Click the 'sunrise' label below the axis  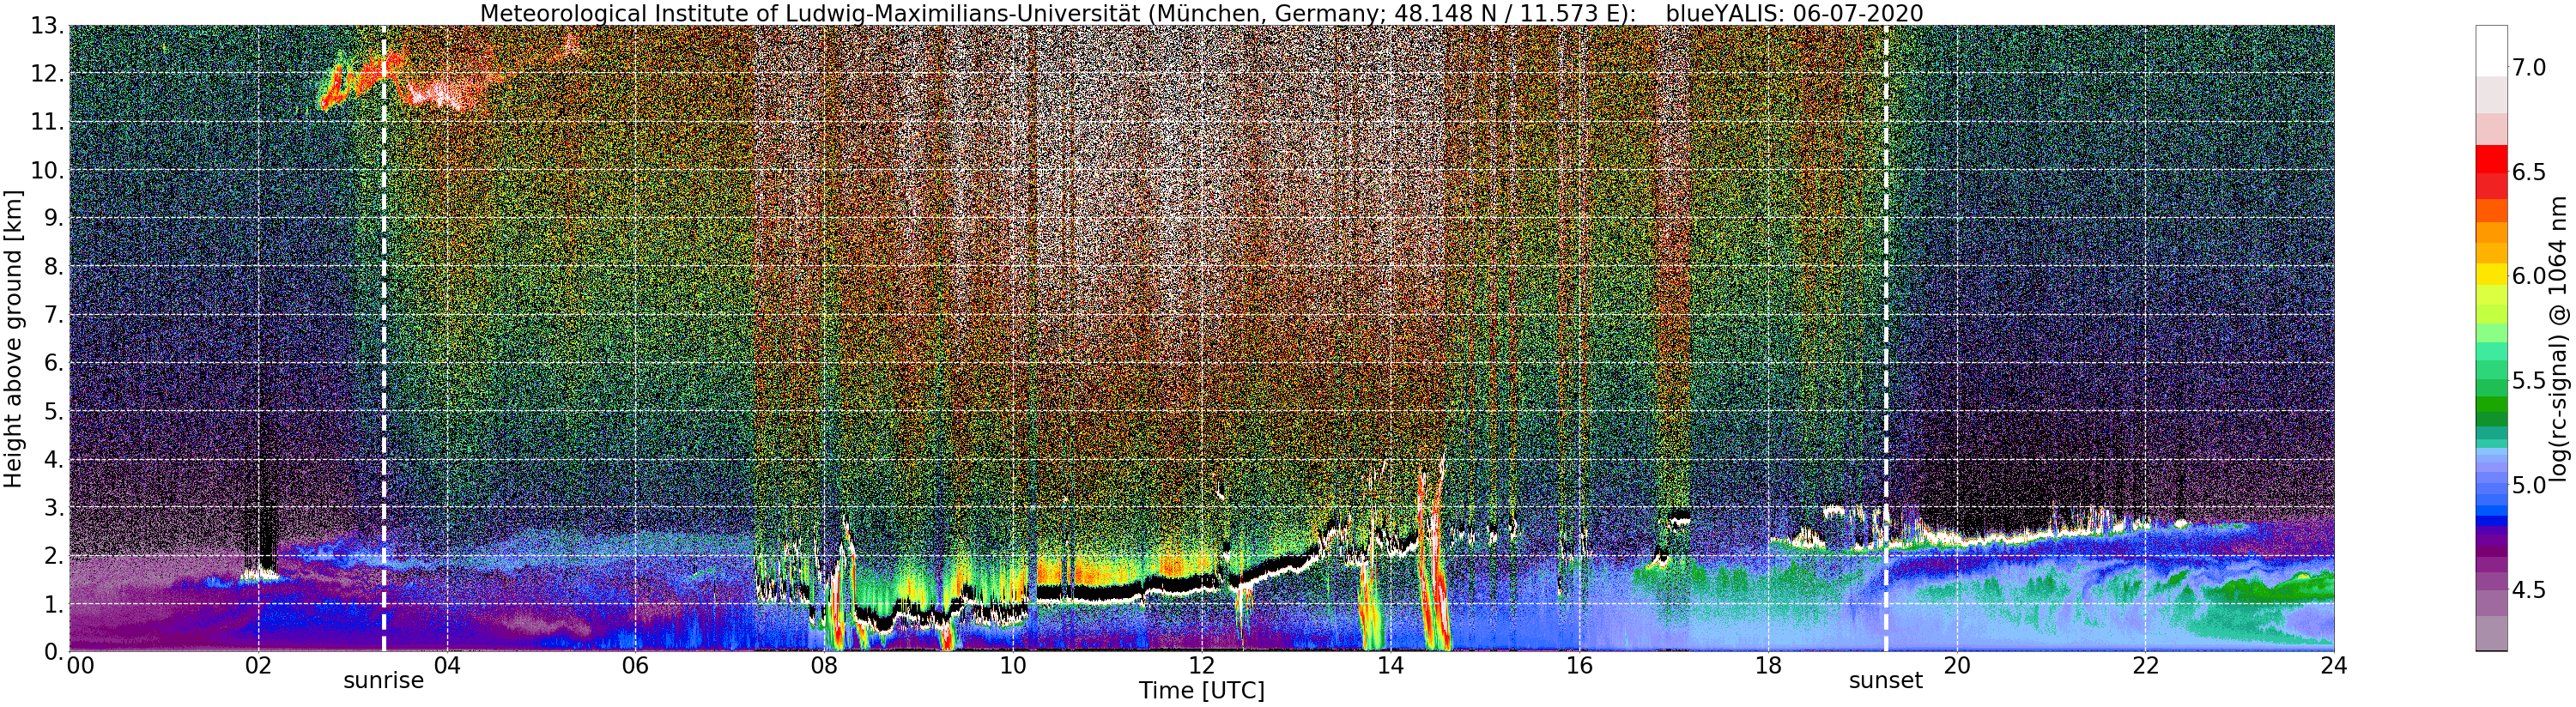pyautogui.click(x=384, y=681)
